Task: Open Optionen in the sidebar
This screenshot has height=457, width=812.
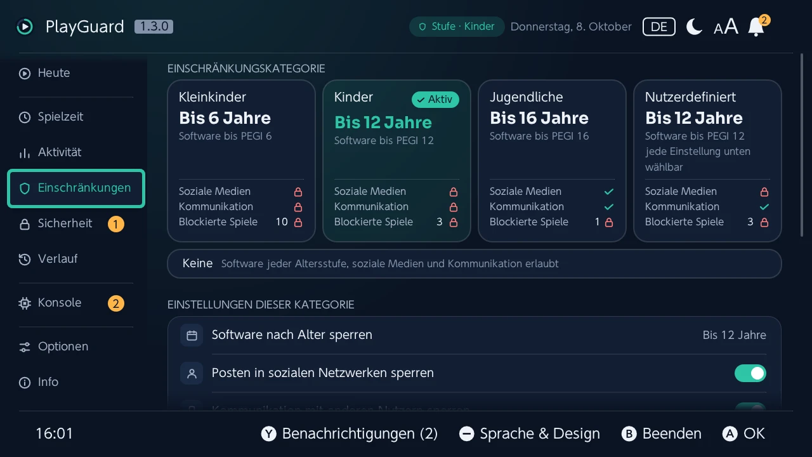Action: pos(76,347)
